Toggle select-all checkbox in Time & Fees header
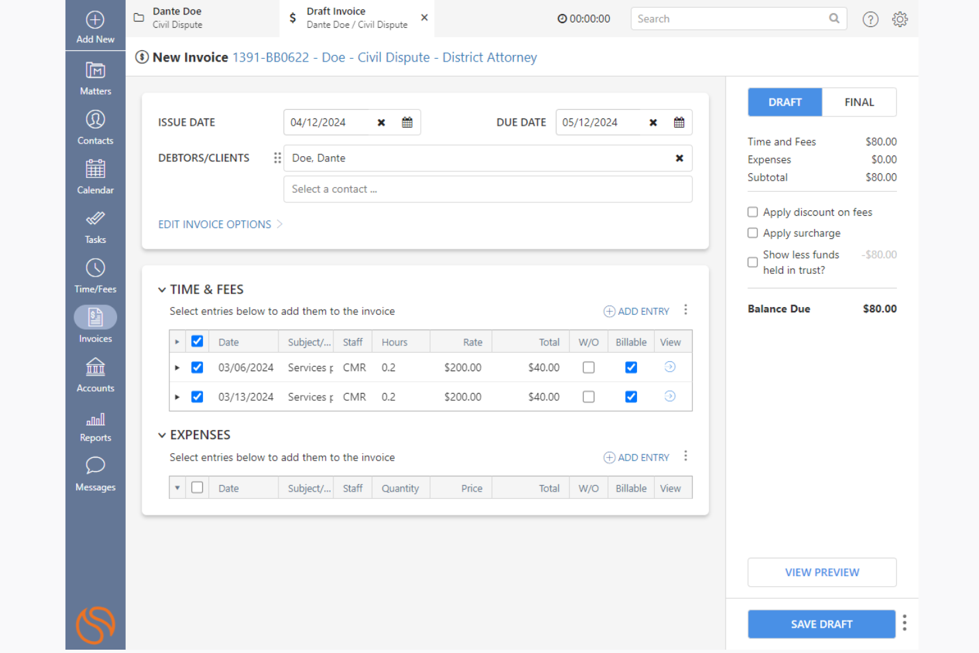This screenshot has height=653, width=979. (x=197, y=341)
